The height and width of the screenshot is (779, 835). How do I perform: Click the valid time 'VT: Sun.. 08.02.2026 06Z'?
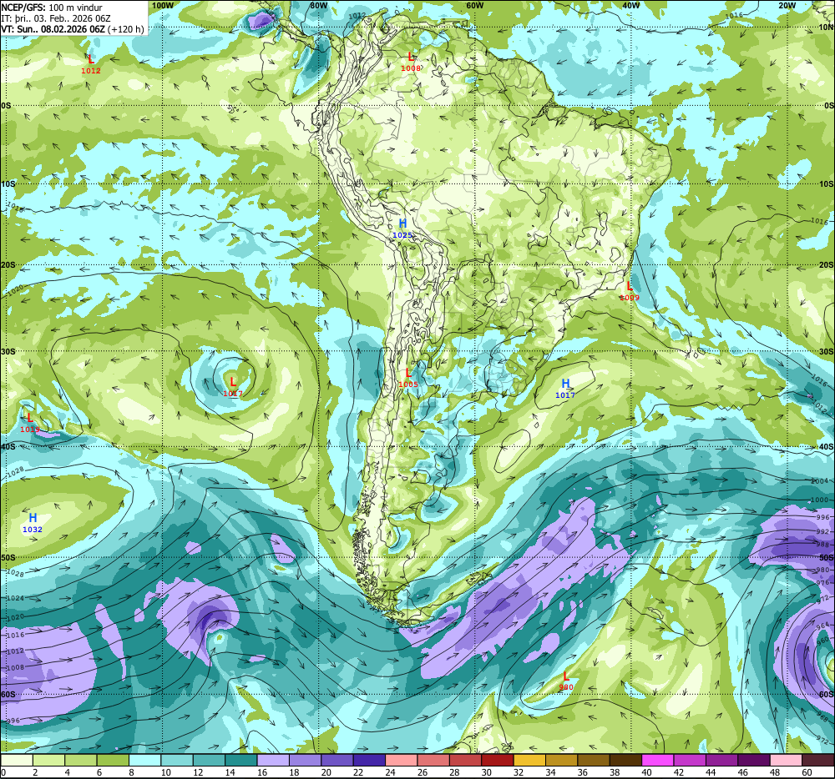[53, 28]
